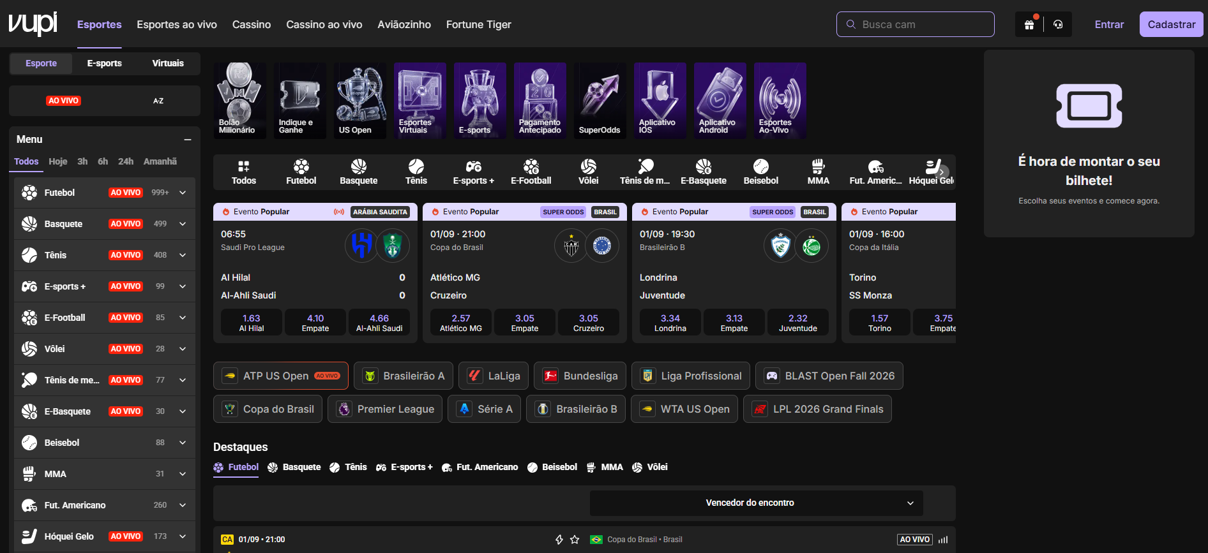1208x553 pixels.
Task: Open the Aviãozinho nav item
Action: pyautogui.click(x=404, y=24)
